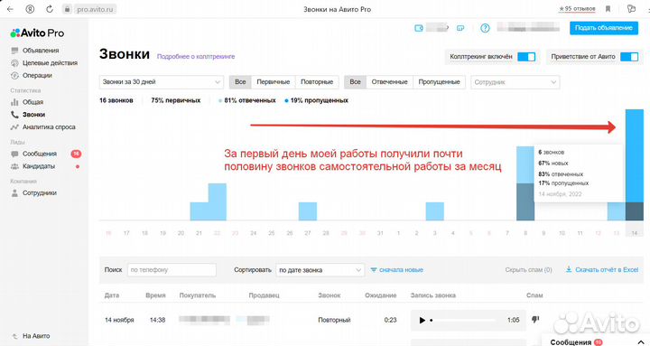Click Скрыть спам (0)
Viewport: 650px width, 346px height.
pyautogui.click(x=528, y=270)
